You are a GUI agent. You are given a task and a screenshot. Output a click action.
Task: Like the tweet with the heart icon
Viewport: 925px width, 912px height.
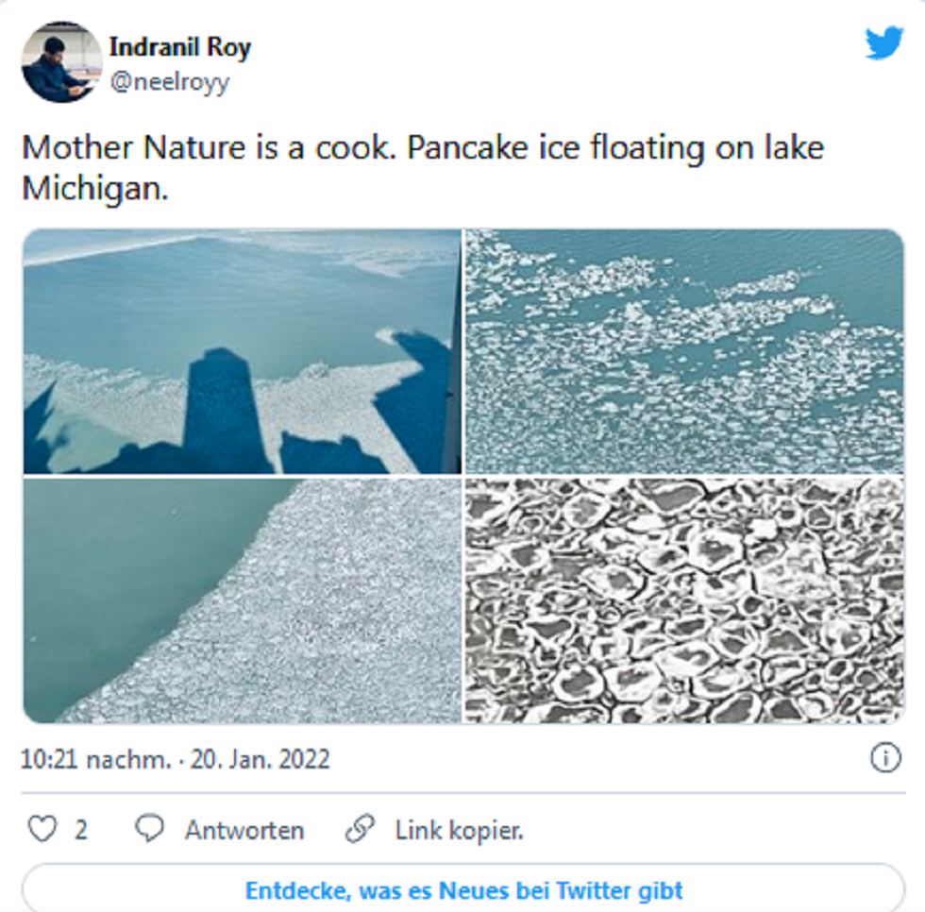click(42, 829)
